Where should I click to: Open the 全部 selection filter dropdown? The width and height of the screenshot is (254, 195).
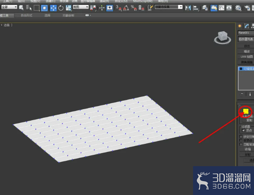(x=9, y=7)
